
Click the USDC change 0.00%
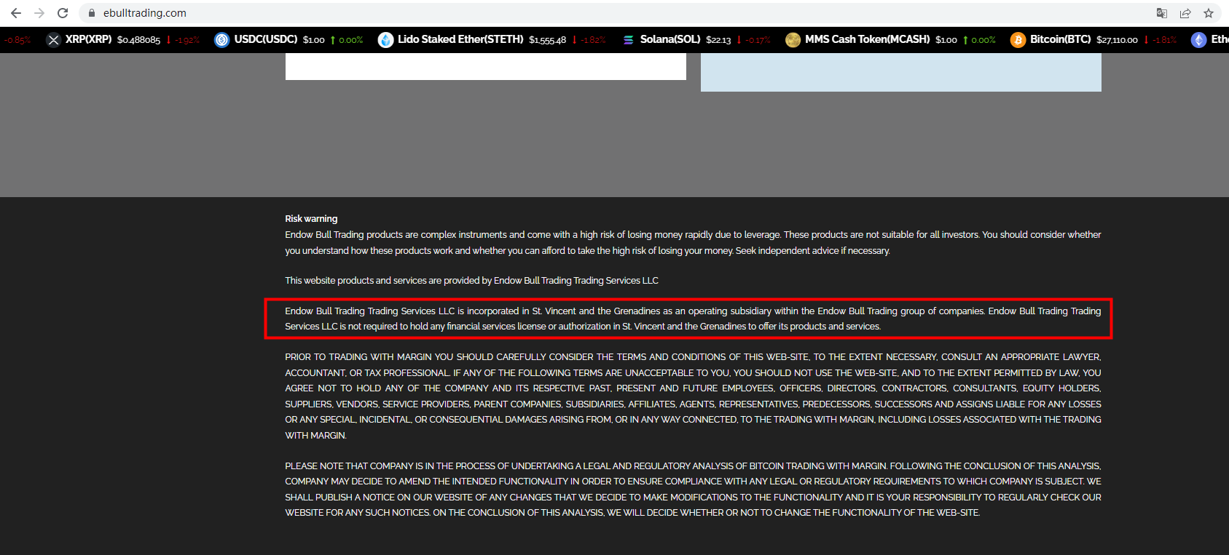pos(348,40)
